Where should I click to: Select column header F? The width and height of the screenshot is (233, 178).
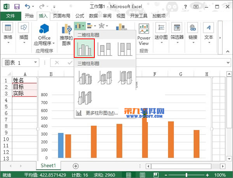[155, 74]
